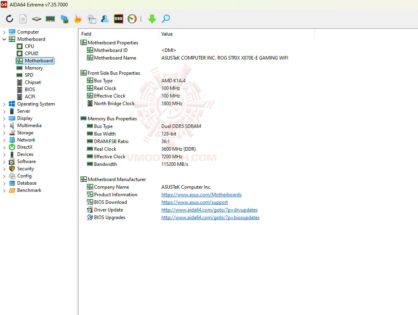Click the 115200 MB/s value
Screen dimensions: 418x315
tap(175, 164)
